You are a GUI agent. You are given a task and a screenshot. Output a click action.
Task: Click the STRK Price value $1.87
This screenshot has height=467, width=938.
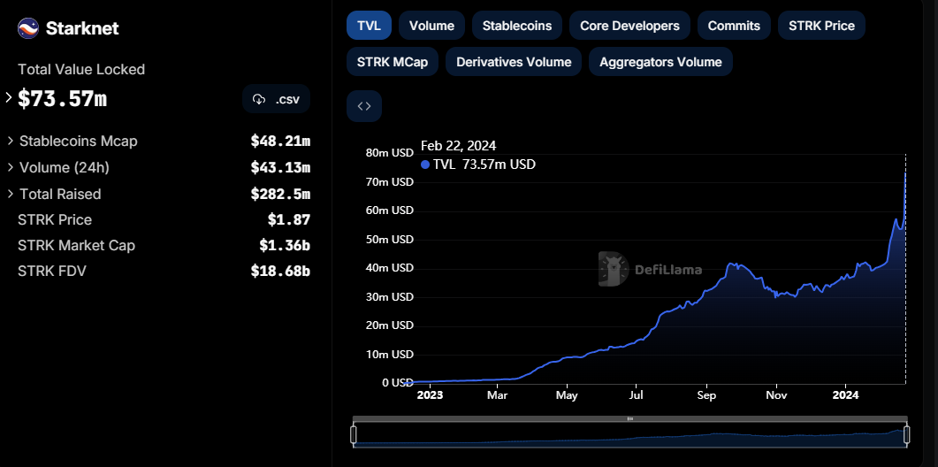coord(289,219)
